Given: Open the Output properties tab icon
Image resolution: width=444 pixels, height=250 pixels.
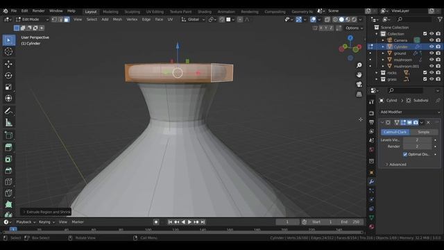Looking at the screenshot, I should 372,122.
